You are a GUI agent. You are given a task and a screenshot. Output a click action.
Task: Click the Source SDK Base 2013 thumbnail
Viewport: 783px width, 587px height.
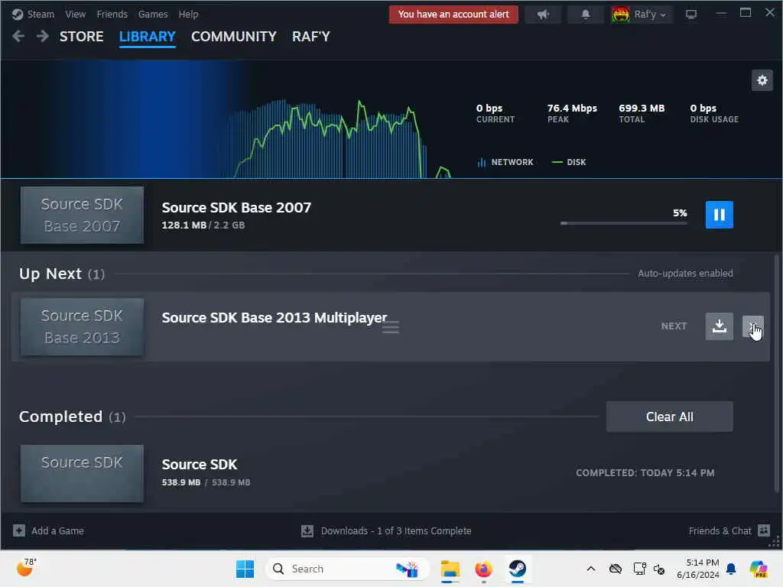82,327
